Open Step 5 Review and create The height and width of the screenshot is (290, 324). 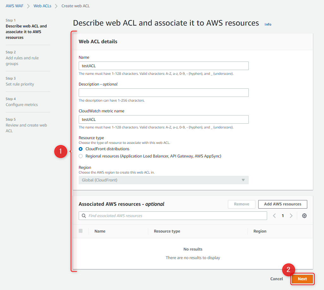pyautogui.click(x=26, y=125)
